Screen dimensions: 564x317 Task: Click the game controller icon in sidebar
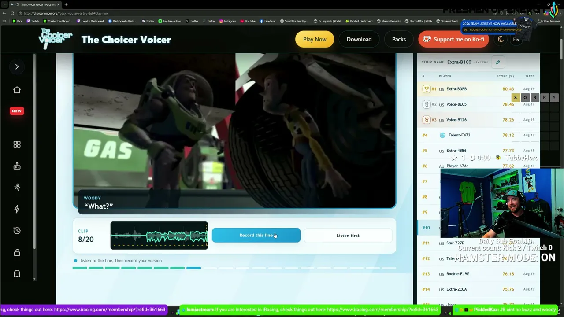coord(17,166)
